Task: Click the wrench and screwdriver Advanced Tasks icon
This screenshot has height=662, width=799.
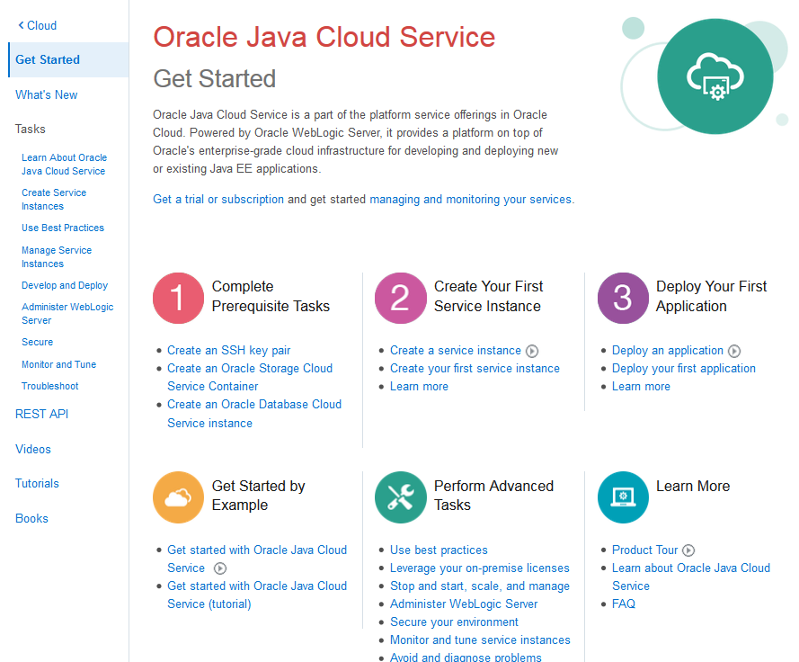Action: [401, 497]
